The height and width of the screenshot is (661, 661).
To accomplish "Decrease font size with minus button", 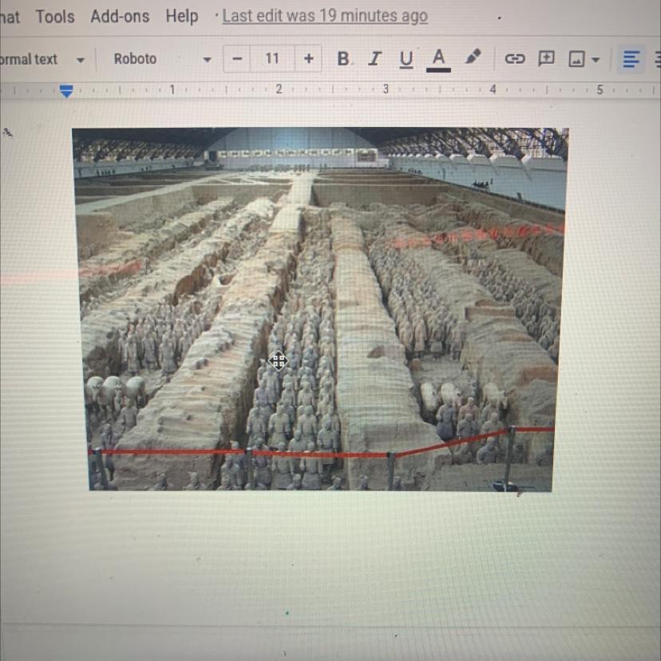I will point(237,58).
